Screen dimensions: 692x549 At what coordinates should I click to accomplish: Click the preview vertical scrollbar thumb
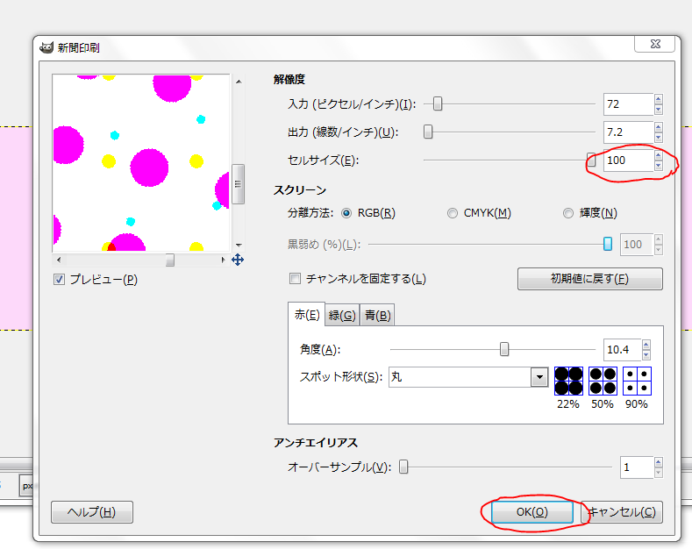[239, 184]
